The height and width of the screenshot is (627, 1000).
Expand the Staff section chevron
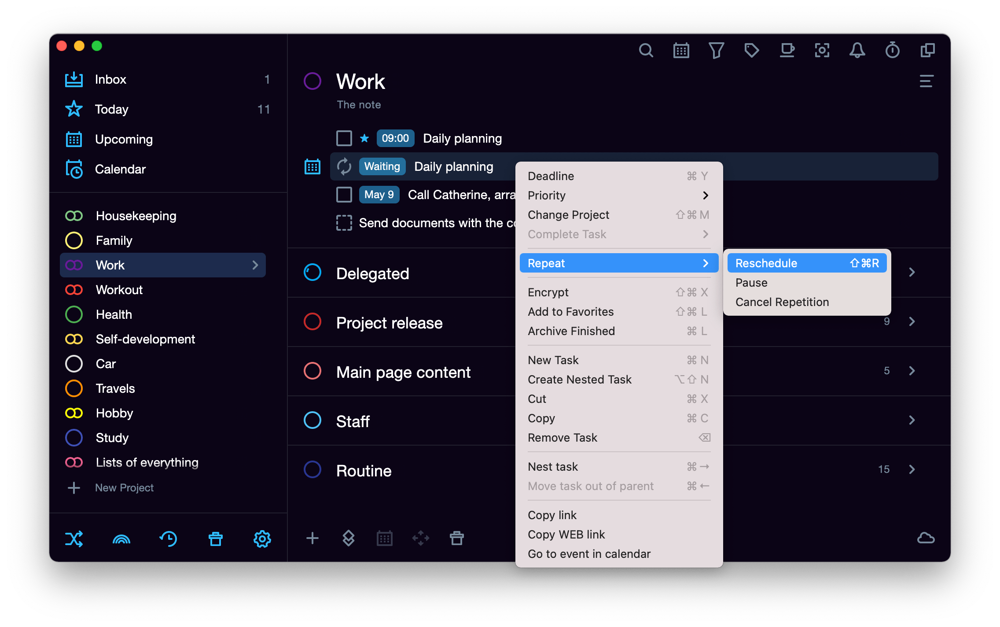(x=912, y=420)
